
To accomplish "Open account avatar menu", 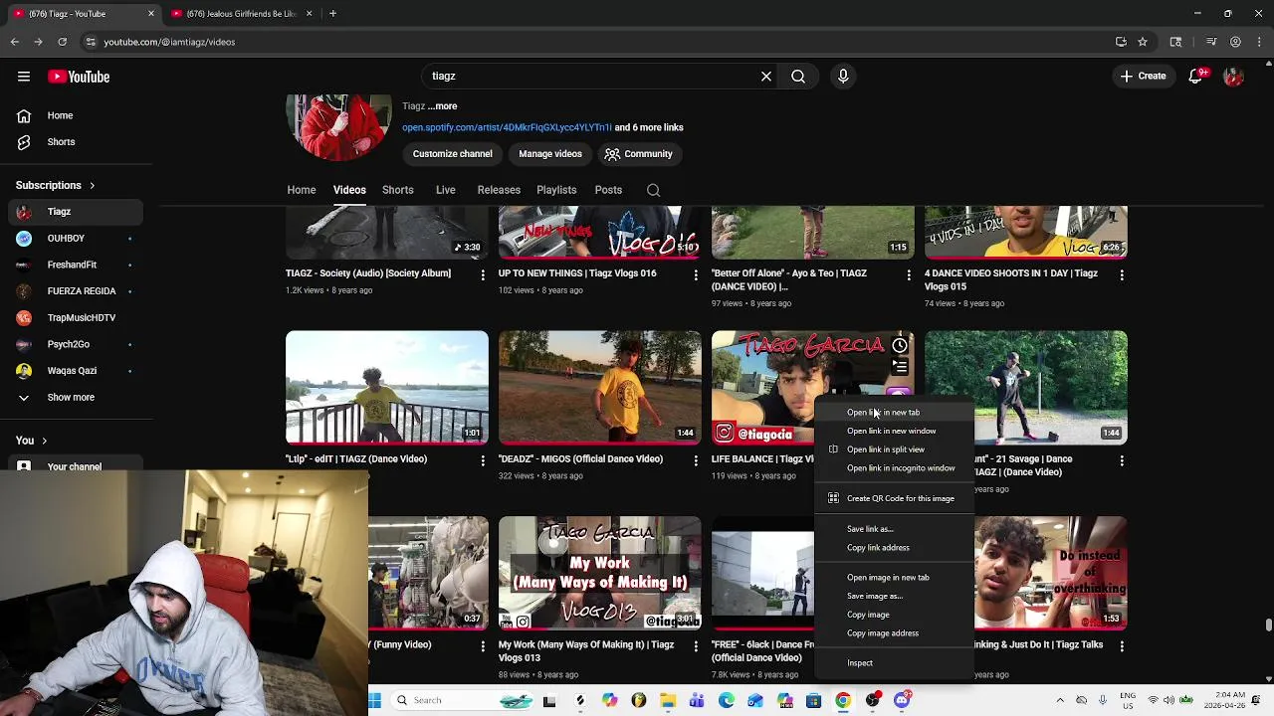I will [1233, 76].
